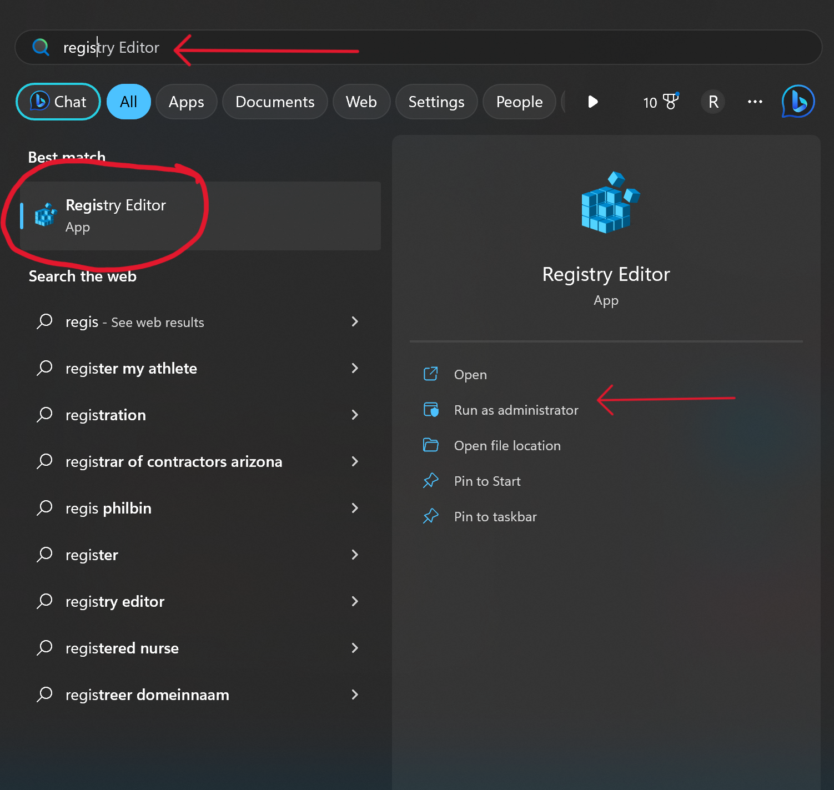The height and width of the screenshot is (790, 834).
Task: Select web suggestion 'registered nurse'
Action: pos(200,648)
